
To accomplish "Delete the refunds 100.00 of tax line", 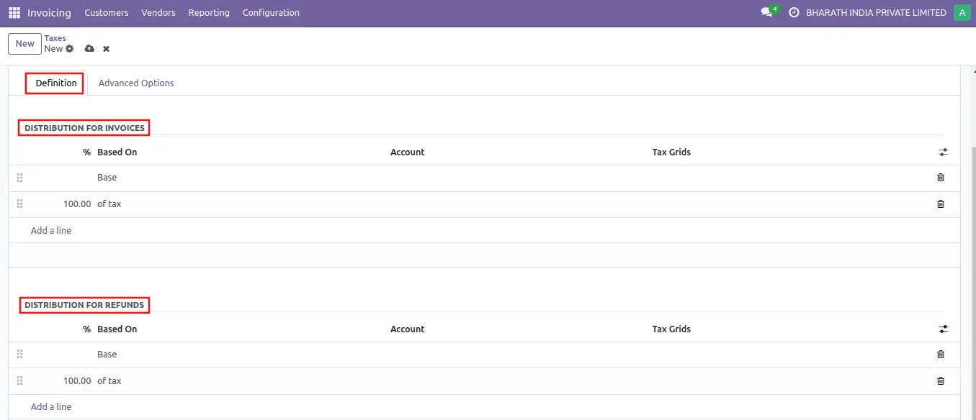I will click(x=940, y=381).
